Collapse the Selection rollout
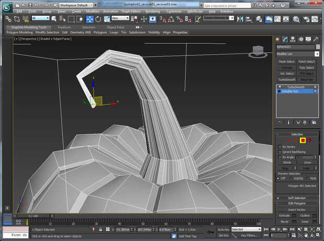Viewport: 324px width, 241px height. 297,134
